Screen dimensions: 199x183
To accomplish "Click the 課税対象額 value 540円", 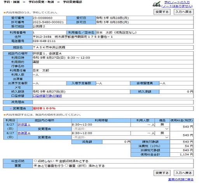I will coord(188,142).
